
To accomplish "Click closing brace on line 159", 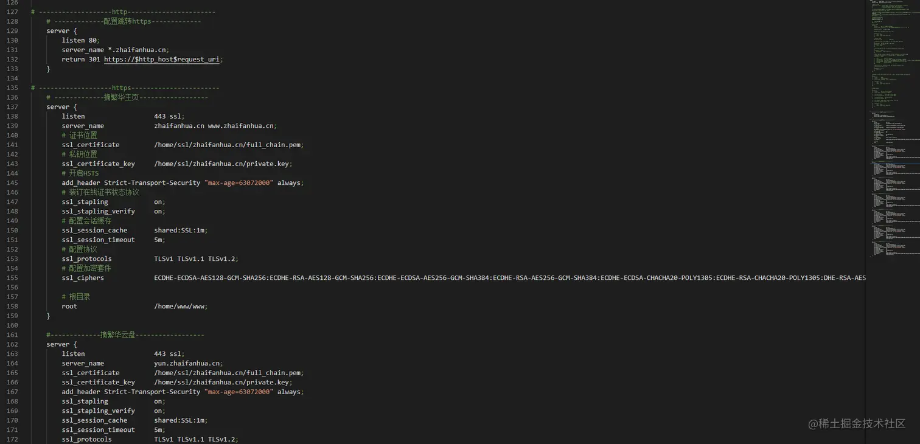I will 48,316.
